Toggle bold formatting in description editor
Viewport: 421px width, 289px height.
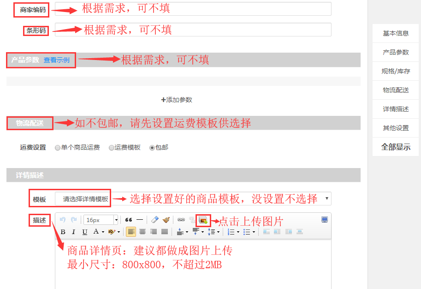click(x=63, y=232)
